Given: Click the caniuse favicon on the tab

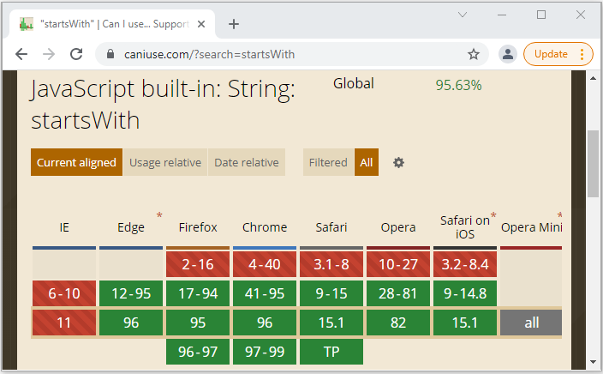Looking at the screenshot, I should click(x=27, y=24).
